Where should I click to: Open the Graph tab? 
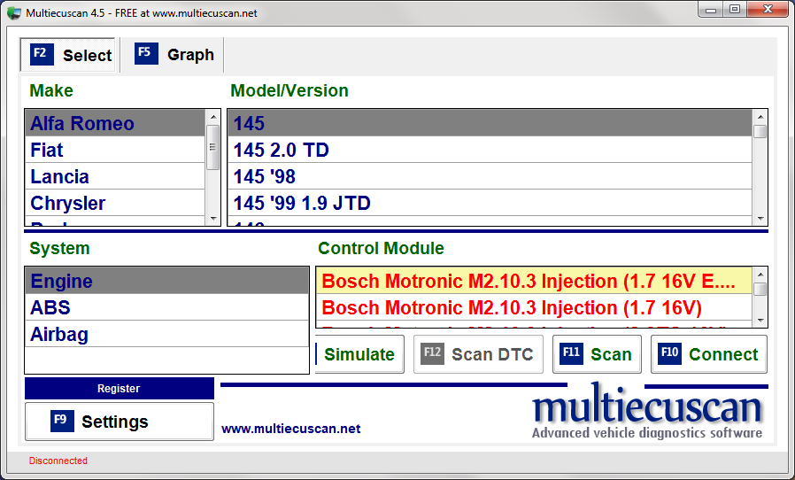pos(173,55)
